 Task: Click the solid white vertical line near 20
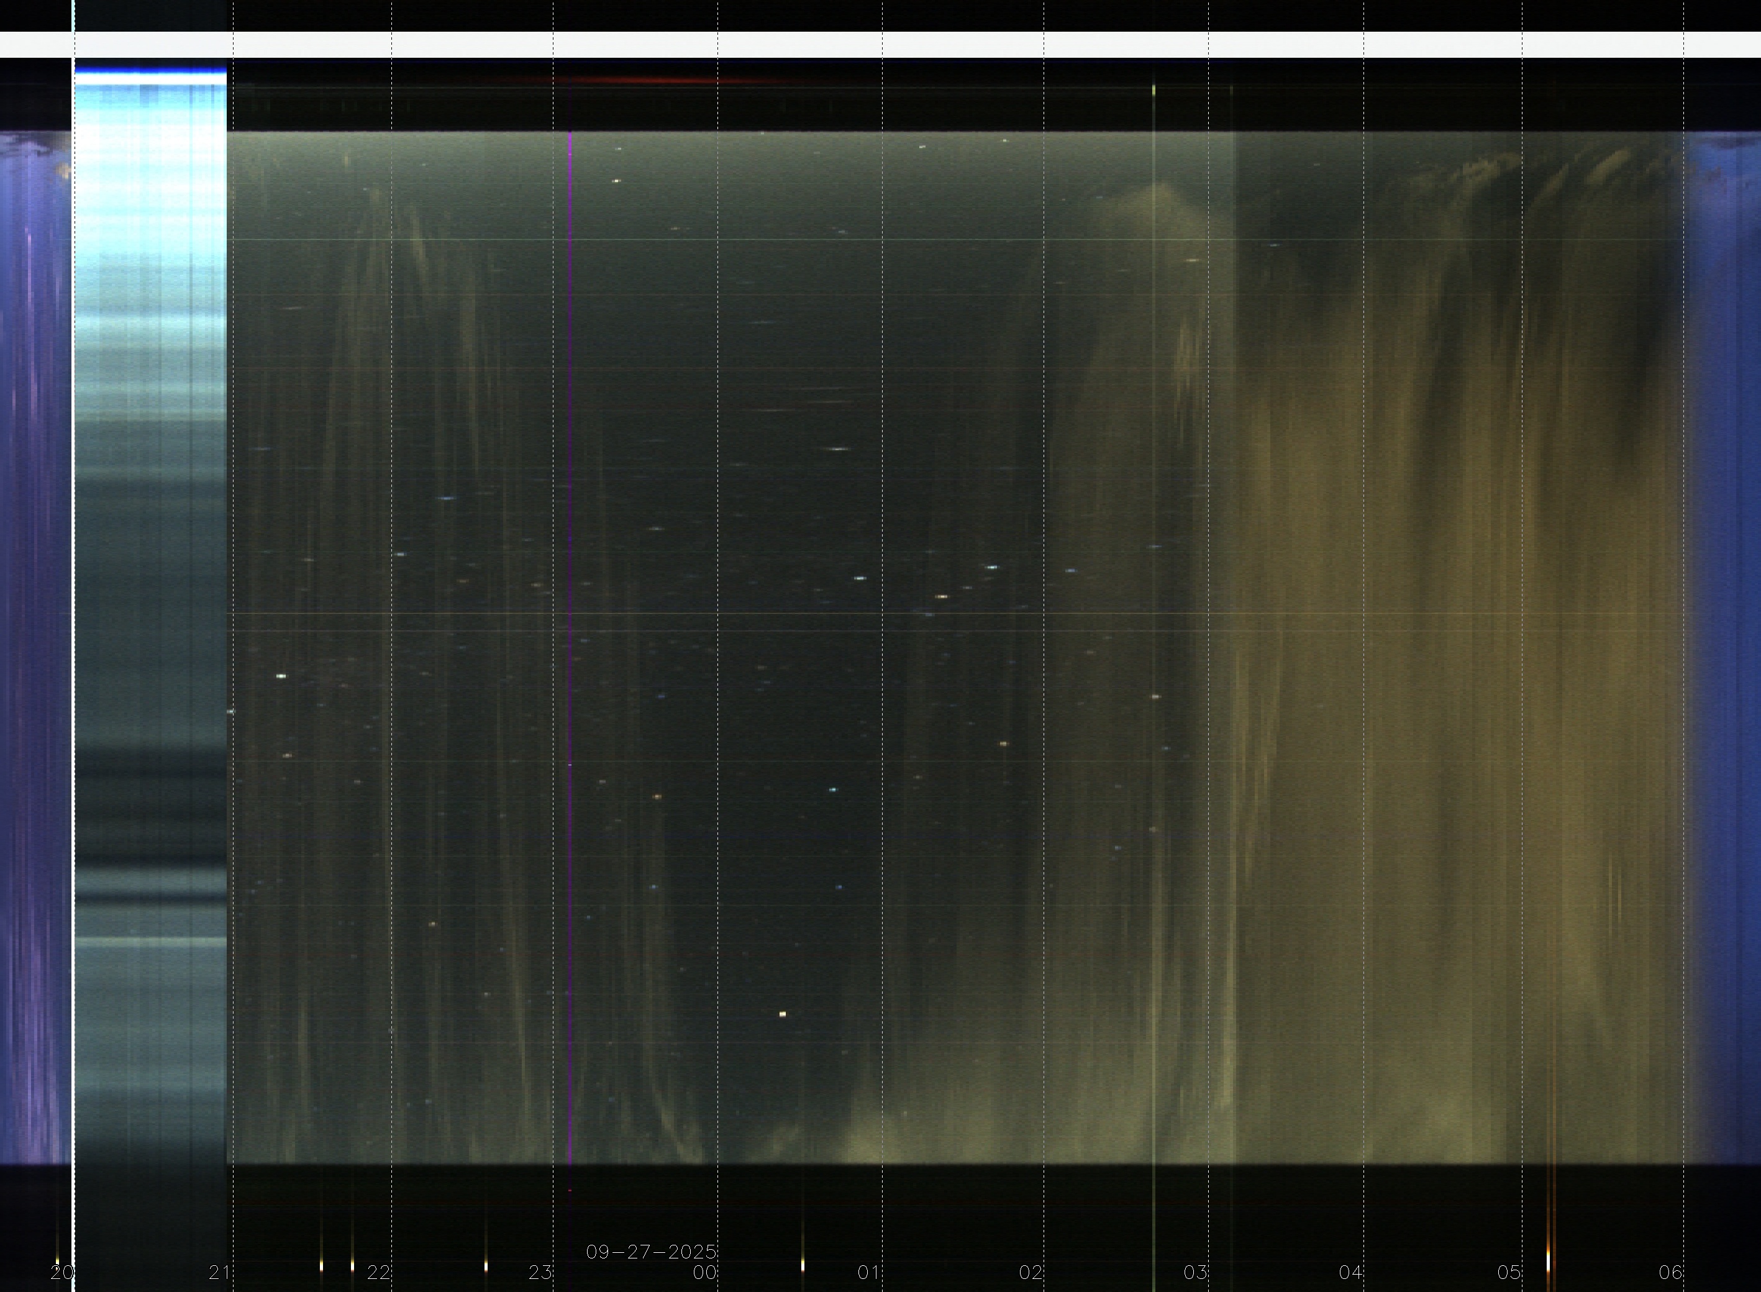[73, 626]
